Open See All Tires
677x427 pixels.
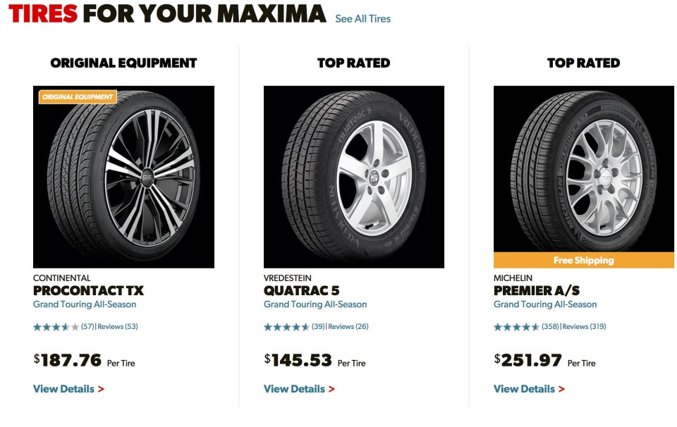pyautogui.click(x=364, y=20)
